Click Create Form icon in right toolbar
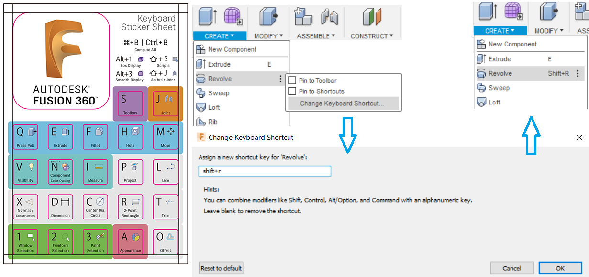The image size is (589, 277). tap(513, 12)
